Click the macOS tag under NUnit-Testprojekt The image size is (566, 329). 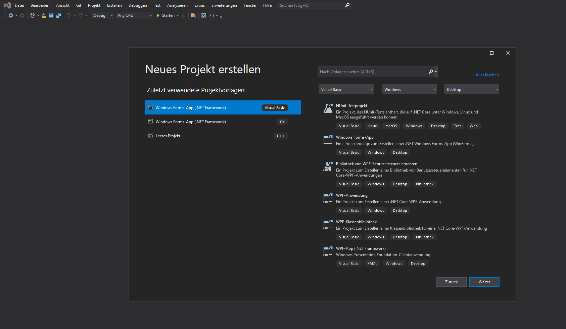(391, 126)
